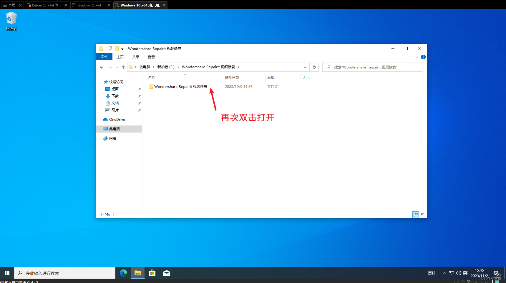Open network status tray icon
506x283 pixels.
click(x=452, y=273)
